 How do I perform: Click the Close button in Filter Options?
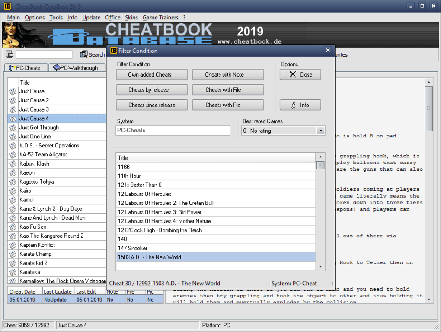pos(300,74)
